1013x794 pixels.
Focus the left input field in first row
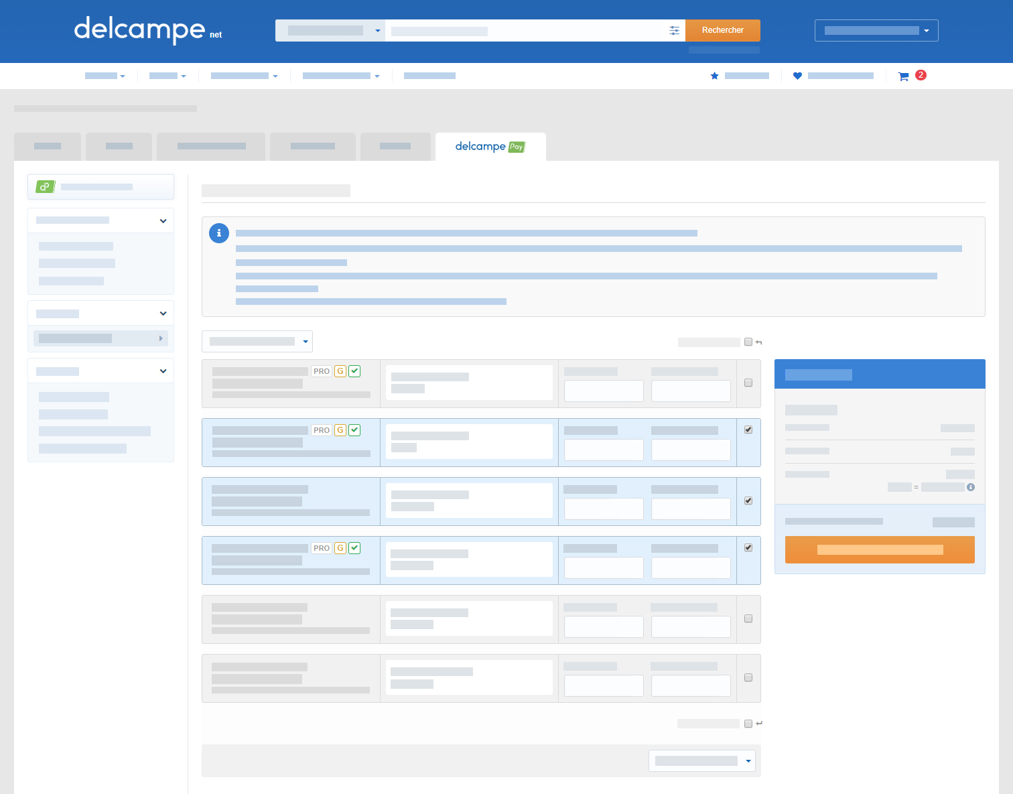coord(604,391)
